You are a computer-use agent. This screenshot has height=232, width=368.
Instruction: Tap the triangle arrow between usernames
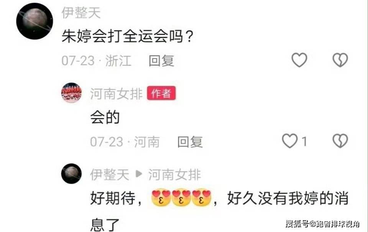(x=139, y=174)
